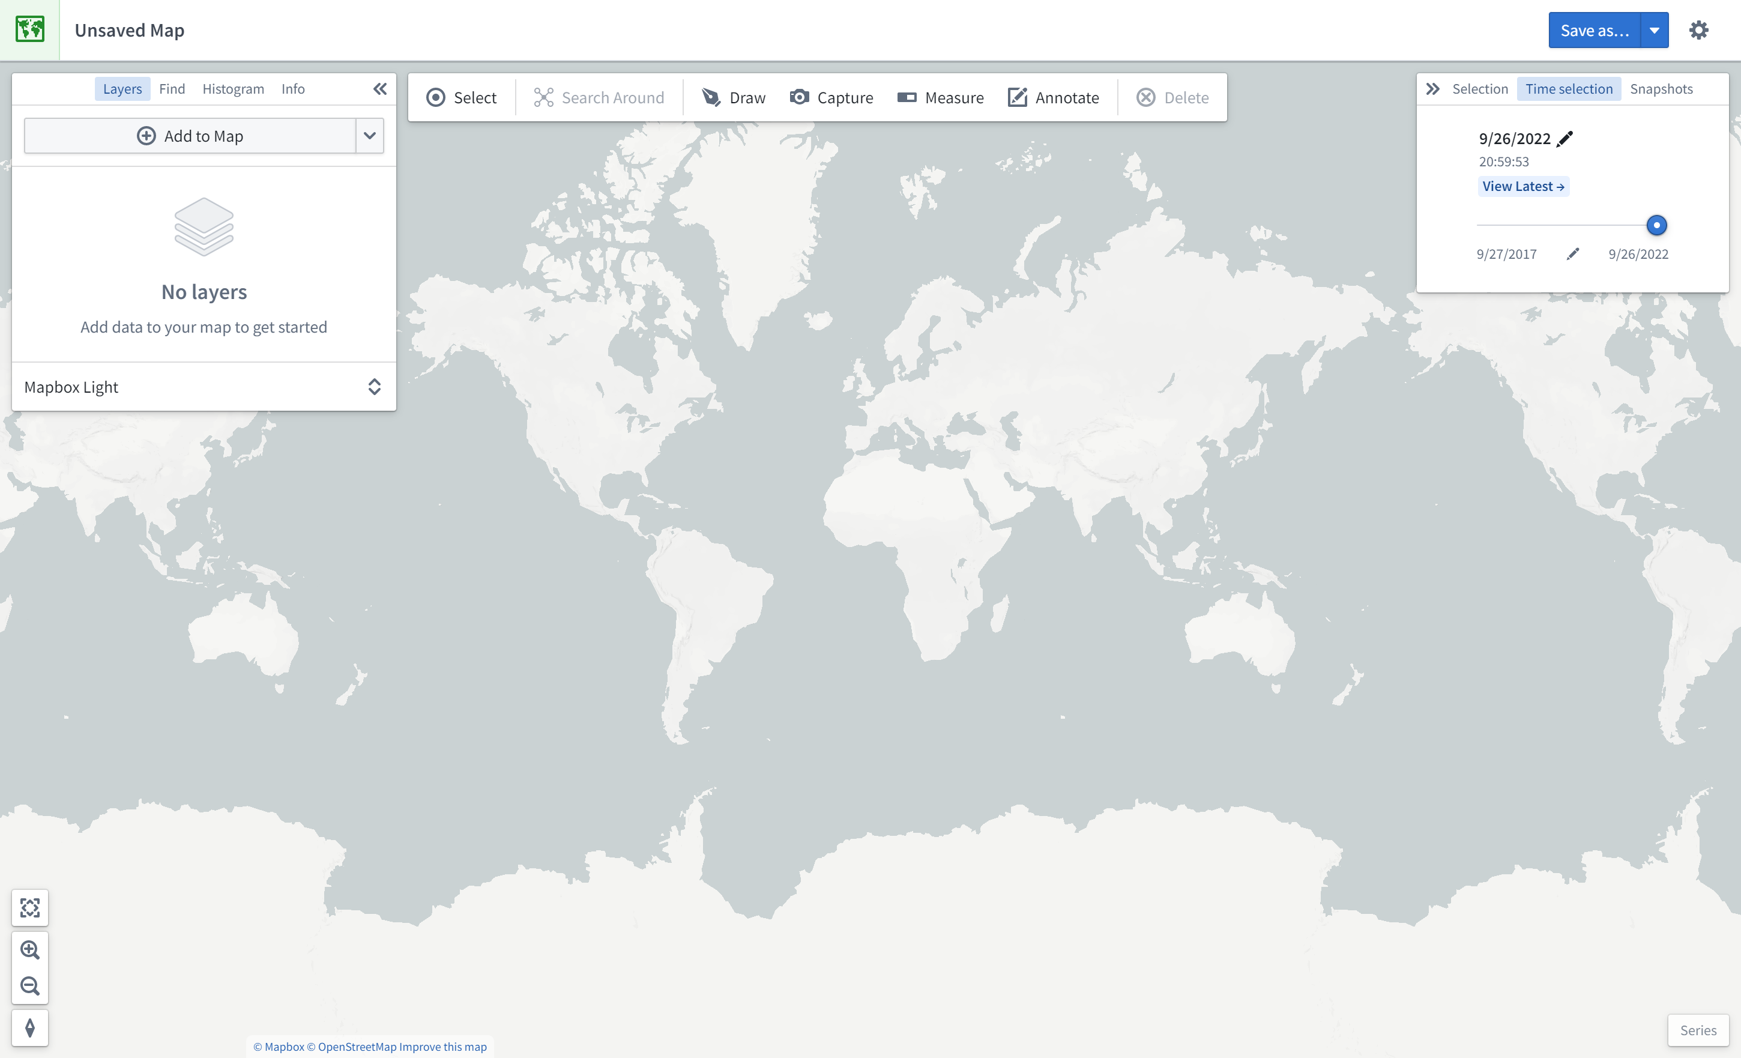This screenshot has height=1058, width=1741.
Task: Reset map bearing with compass icon
Action: (x=29, y=1027)
